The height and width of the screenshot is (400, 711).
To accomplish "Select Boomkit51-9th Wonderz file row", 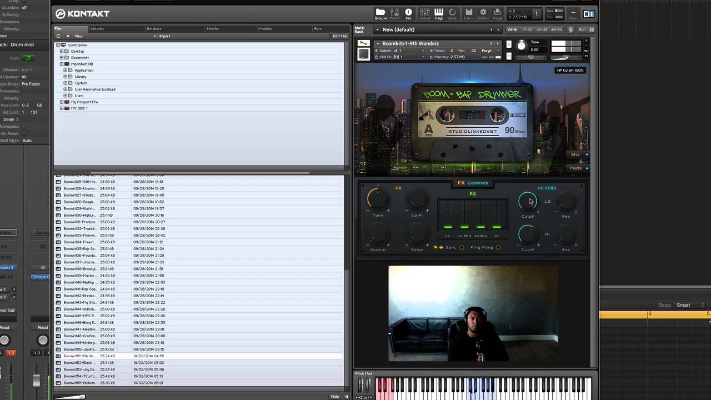I will [198, 356].
